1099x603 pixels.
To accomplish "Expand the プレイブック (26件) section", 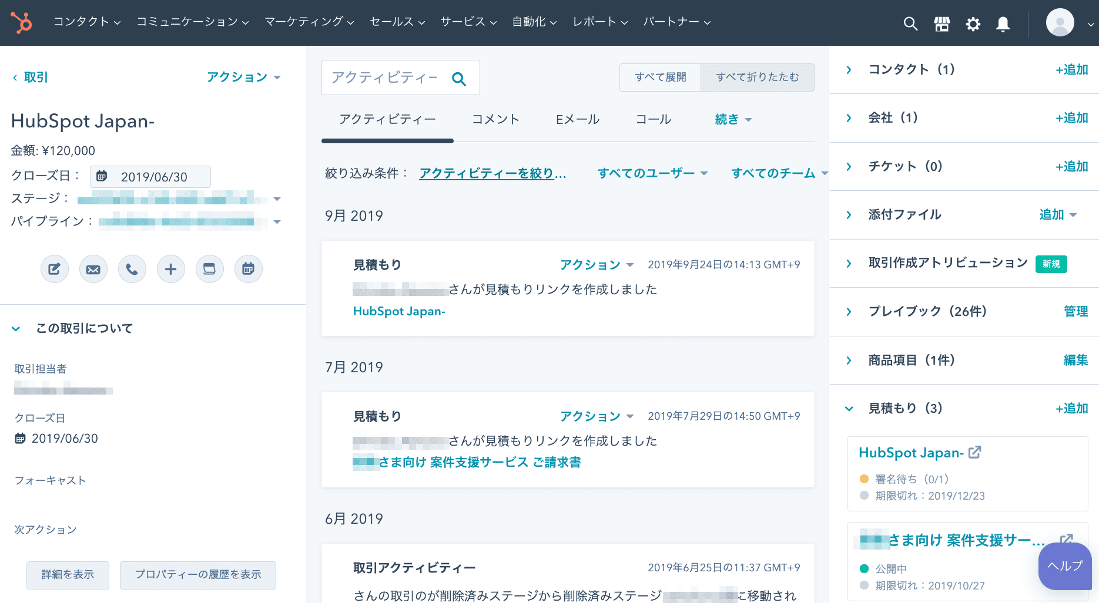I will 849,312.
